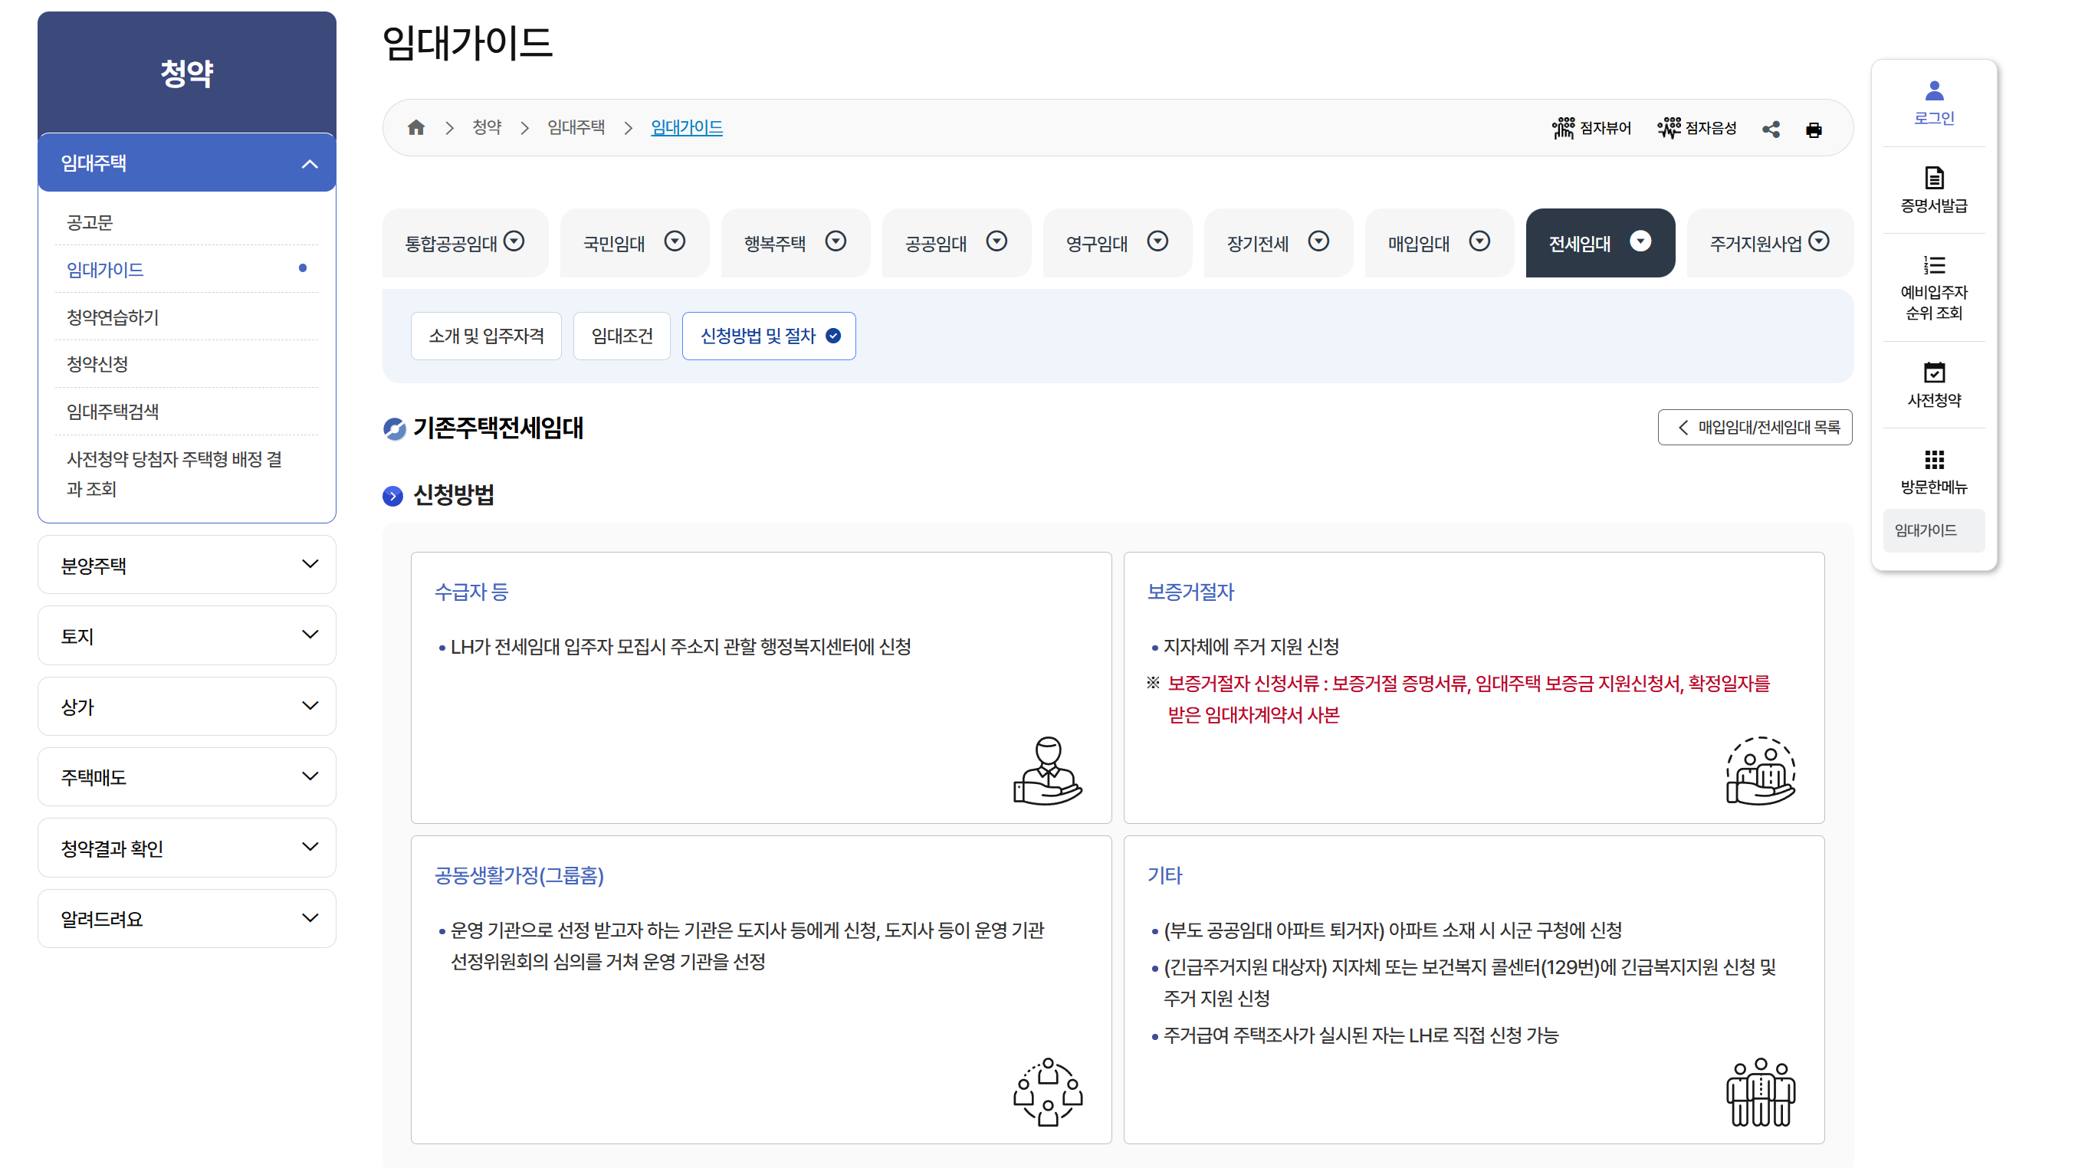Open recently visited 임대가이드 entry
This screenshot has width=2075, height=1168.
(x=1933, y=530)
